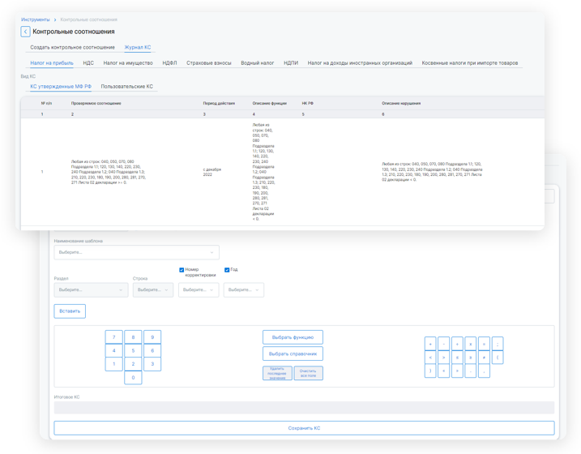The width and height of the screenshot is (581, 454).
Task: Click the back arrow beside Контрольные соотношения
Action: click(25, 32)
